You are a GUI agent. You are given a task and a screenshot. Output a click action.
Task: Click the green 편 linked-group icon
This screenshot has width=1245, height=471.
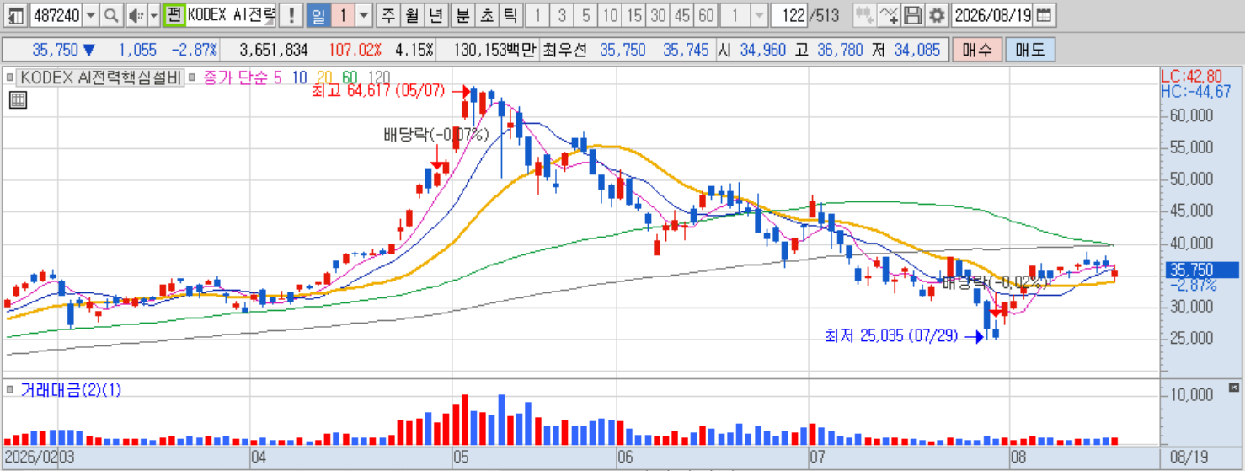(x=174, y=15)
